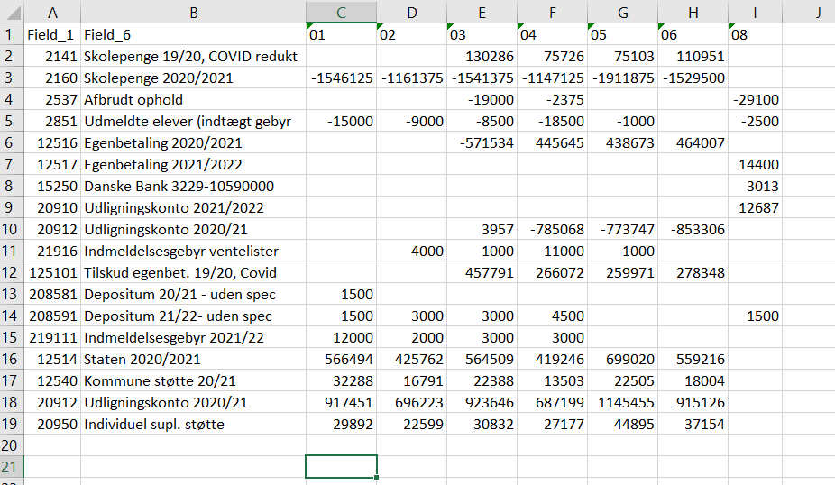Click value -18500 in column F

click(552, 122)
